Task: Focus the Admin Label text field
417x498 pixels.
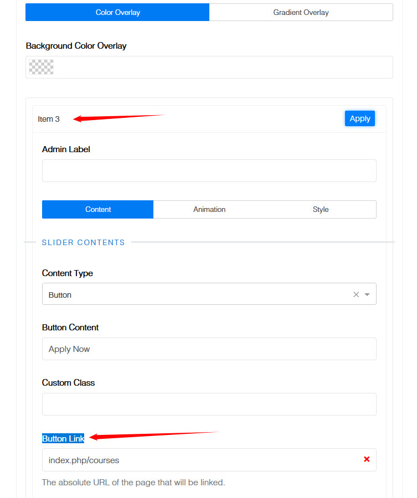Action: click(209, 171)
